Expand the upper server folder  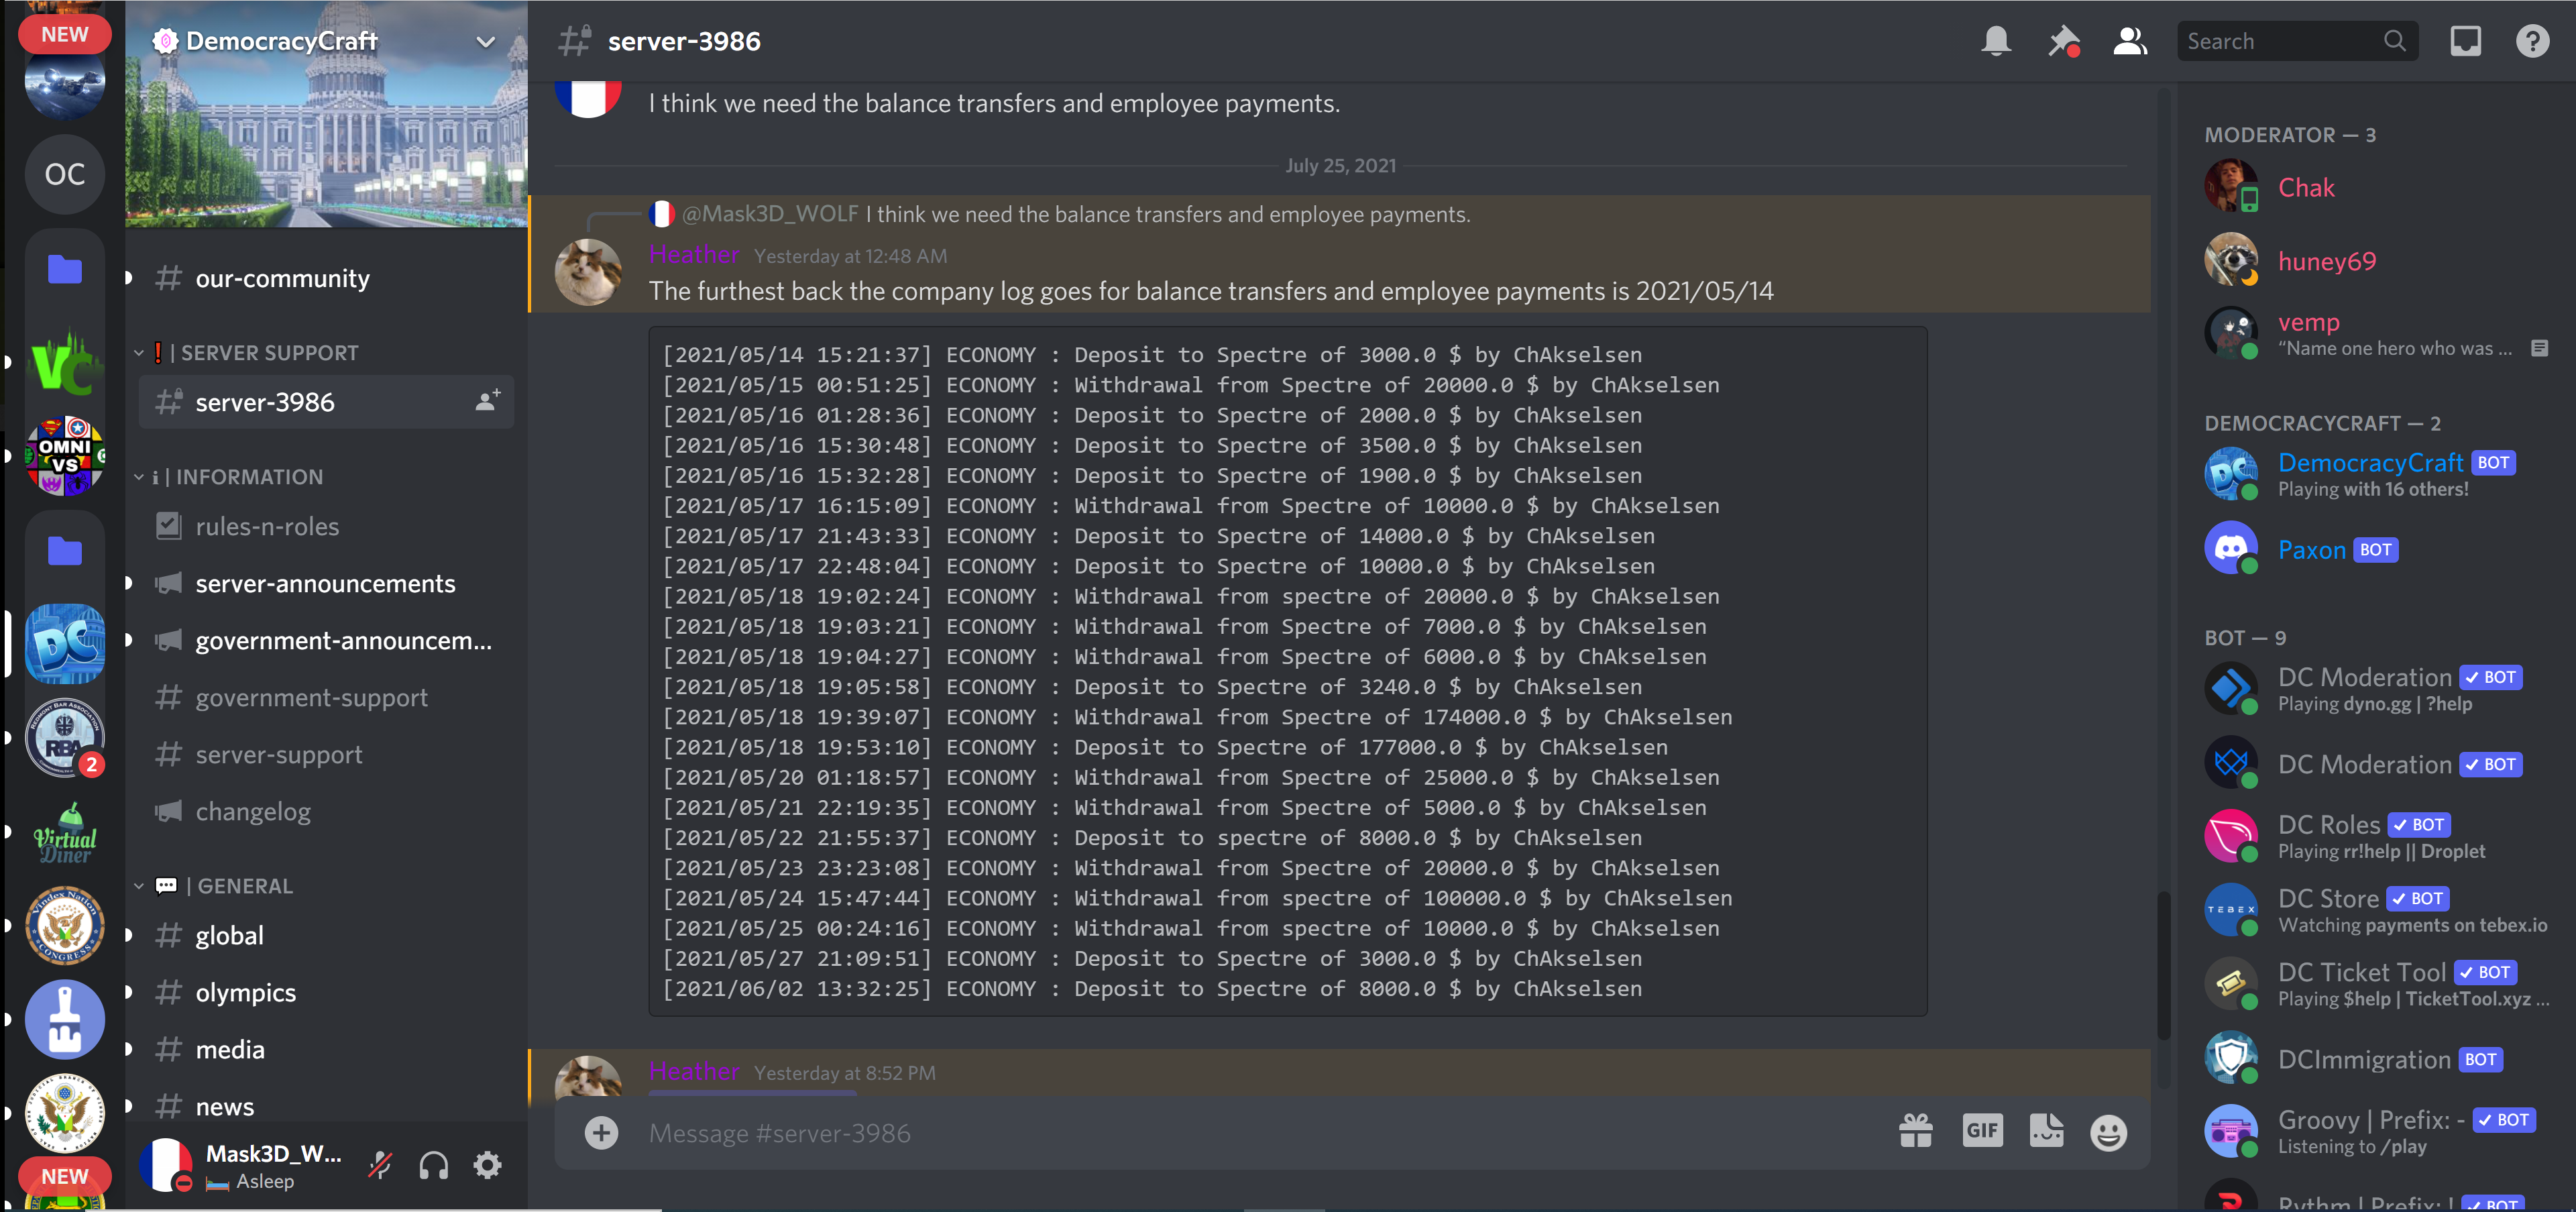tap(64, 268)
